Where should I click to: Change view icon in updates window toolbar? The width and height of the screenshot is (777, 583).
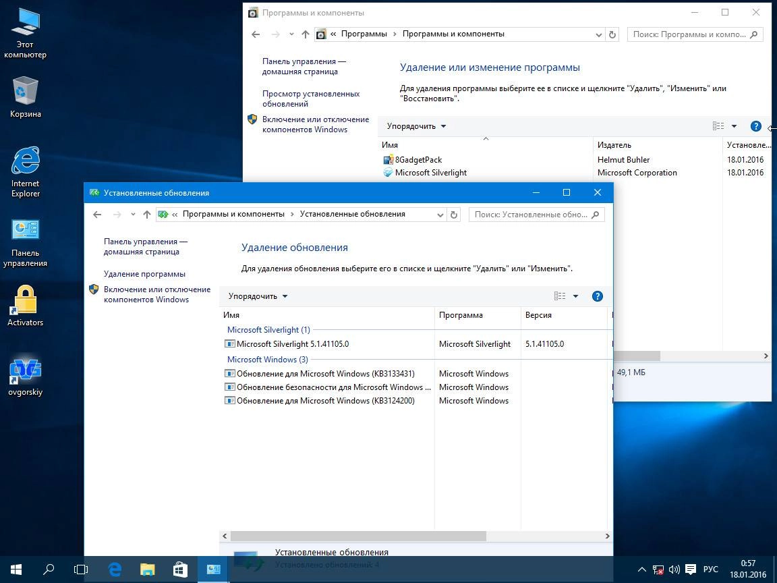click(559, 296)
